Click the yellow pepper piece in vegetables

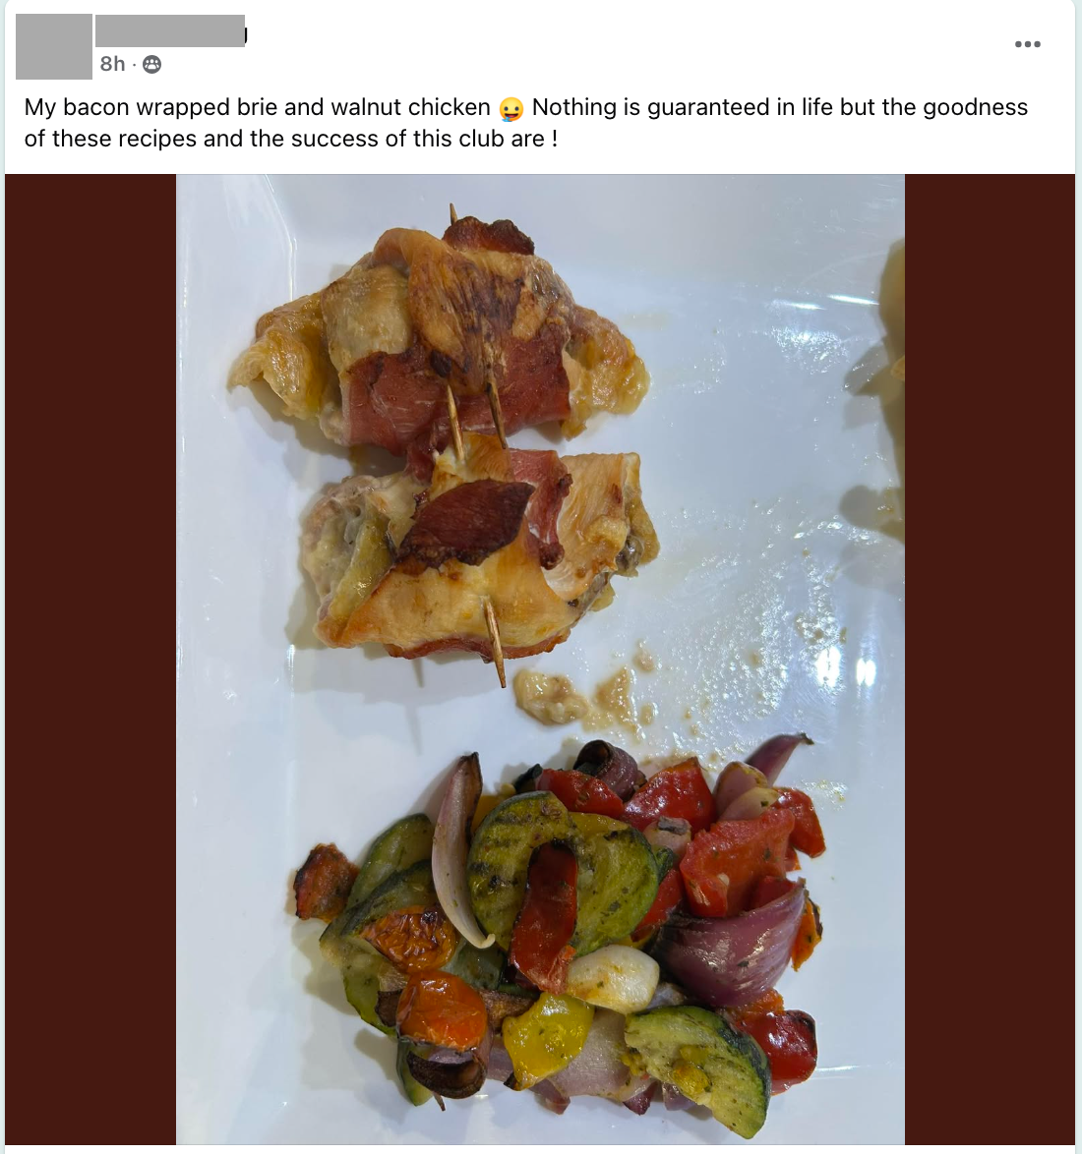click(x=547, y=1038)
